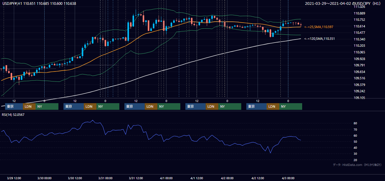Image resolution: width=385 pixels, height=181 pixels.
Task: Click price axis label 110.614
Action: click(x=359, y=26)
